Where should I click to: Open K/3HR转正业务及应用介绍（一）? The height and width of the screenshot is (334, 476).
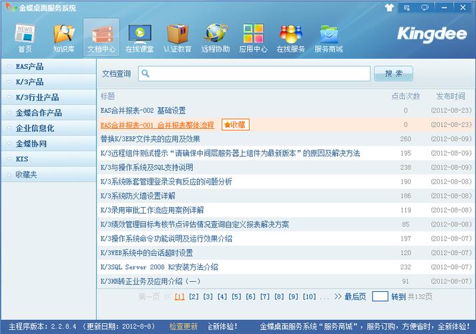click(150, 281)
